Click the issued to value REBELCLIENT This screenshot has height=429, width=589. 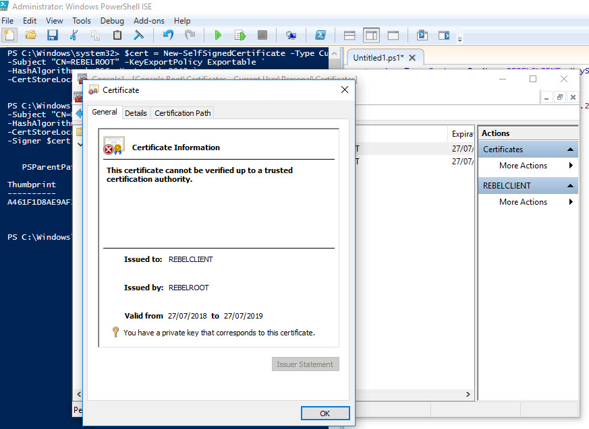coord(190,259)
